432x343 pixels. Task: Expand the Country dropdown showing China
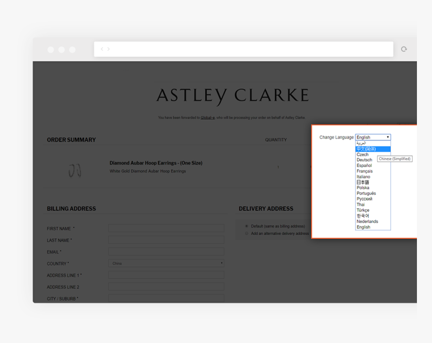(x=166, y=264)
